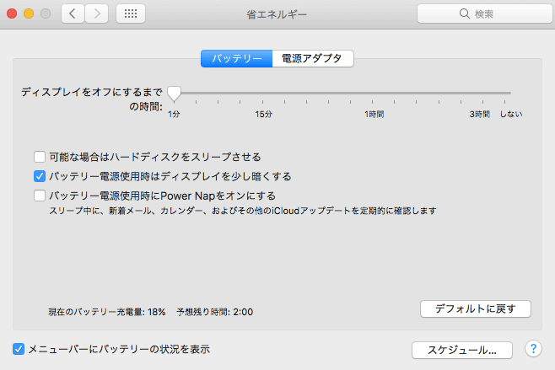Click the 1時間 slider label
The image size is (555, 370).
(x=374, y=114)
